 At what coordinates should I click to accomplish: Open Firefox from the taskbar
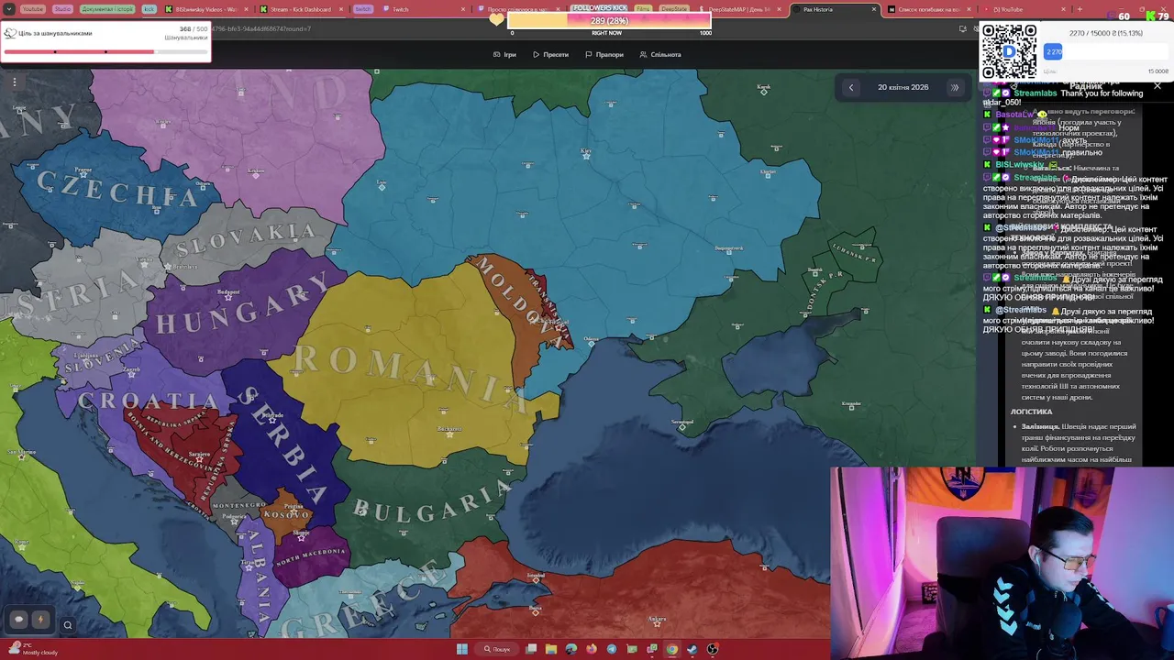coord(592,649)
